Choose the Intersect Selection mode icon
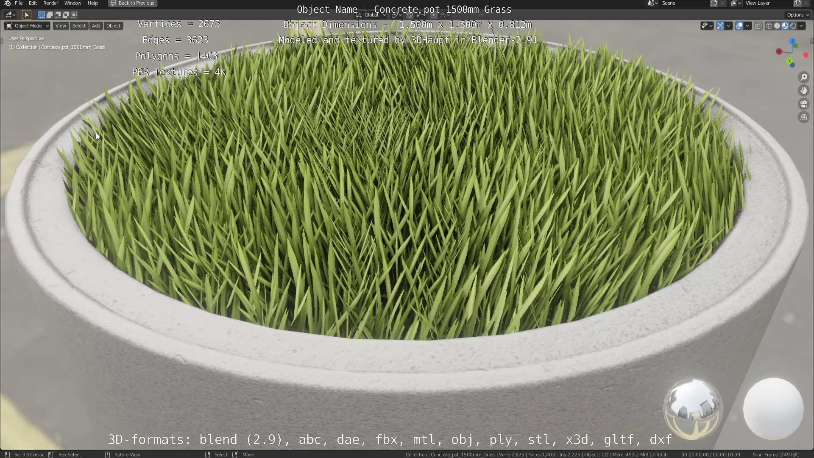 click(74, 15)
